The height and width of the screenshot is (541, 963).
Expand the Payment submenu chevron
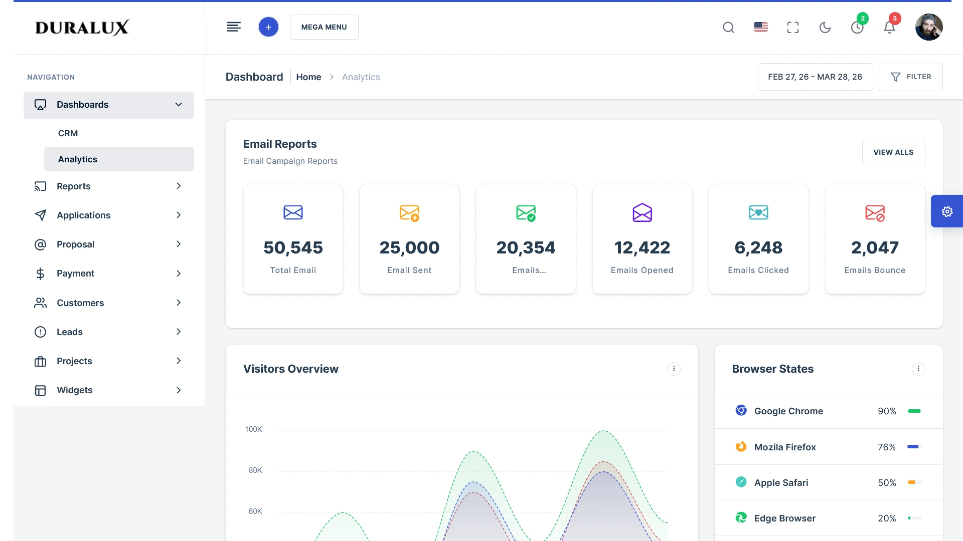pyautogui.click(x=179, y=274)
